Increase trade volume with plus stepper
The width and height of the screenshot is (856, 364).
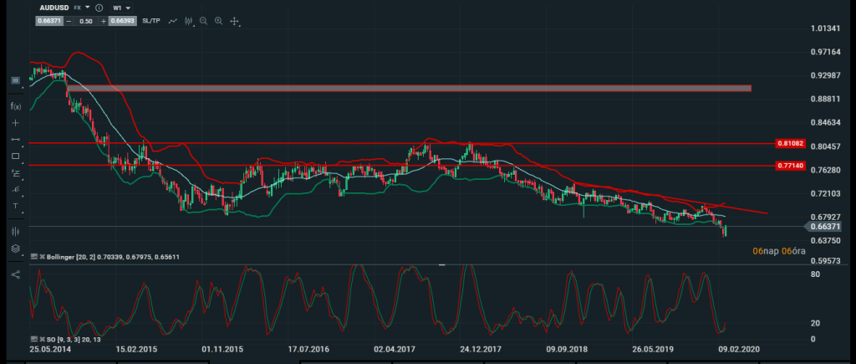tap(104, 20)
